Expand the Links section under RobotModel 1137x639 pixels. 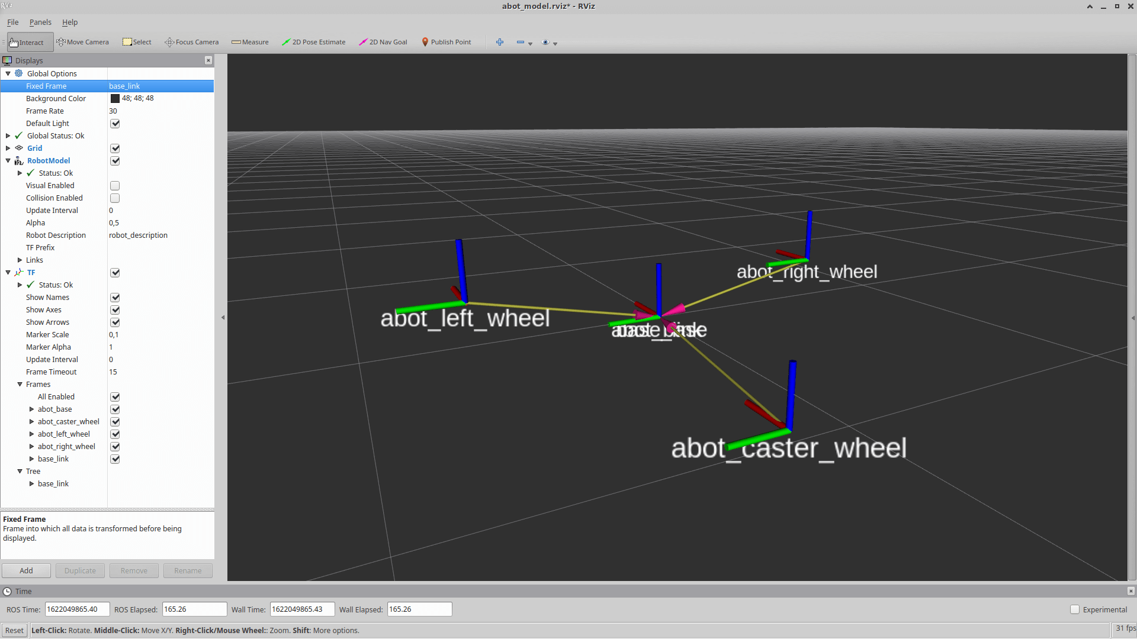tap(20, 260)
